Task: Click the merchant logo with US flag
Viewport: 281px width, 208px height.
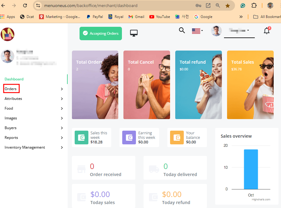Action: click(x=8, y=34)
